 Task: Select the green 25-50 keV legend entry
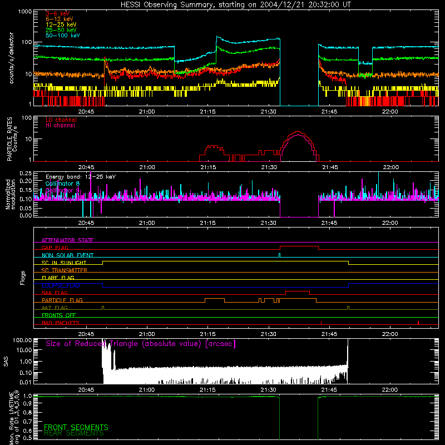(61, 30)
